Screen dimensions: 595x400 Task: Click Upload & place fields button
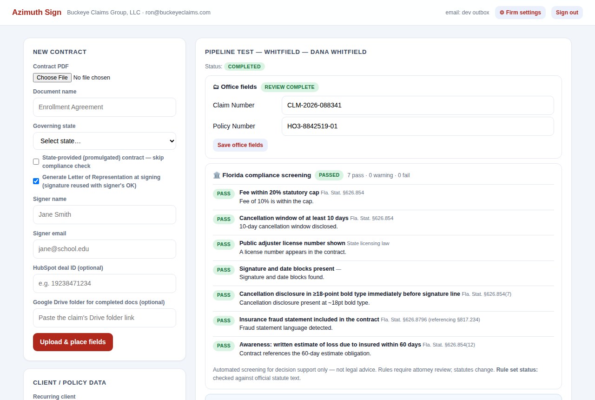[x=73, y=342]
